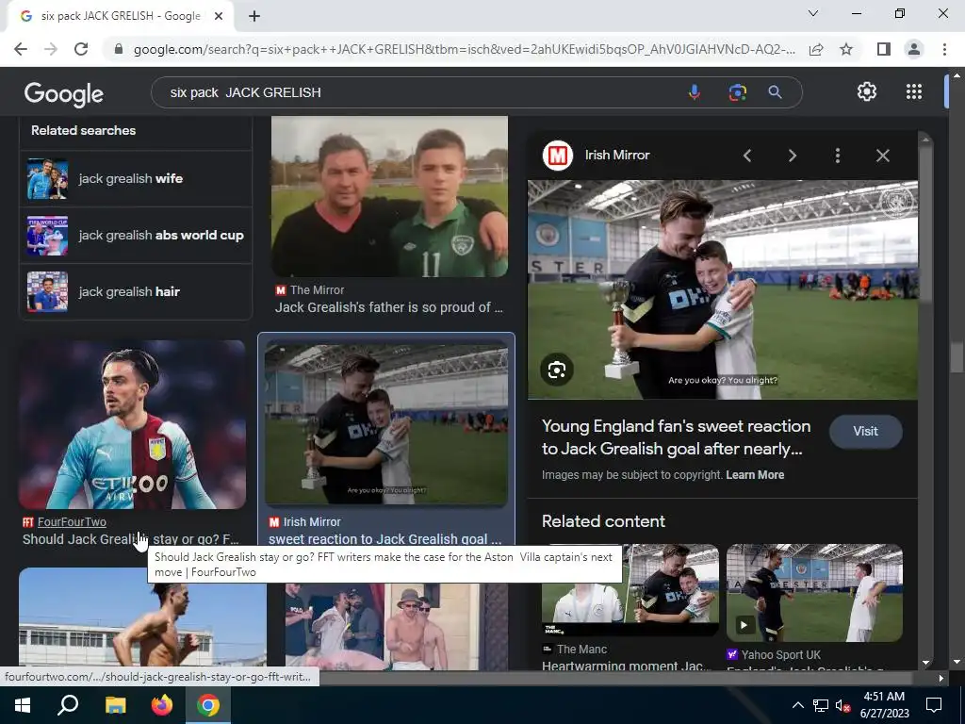Open The Mirror father and son image
The height and width of the screenshot is (724, 965).
point(389,196)
